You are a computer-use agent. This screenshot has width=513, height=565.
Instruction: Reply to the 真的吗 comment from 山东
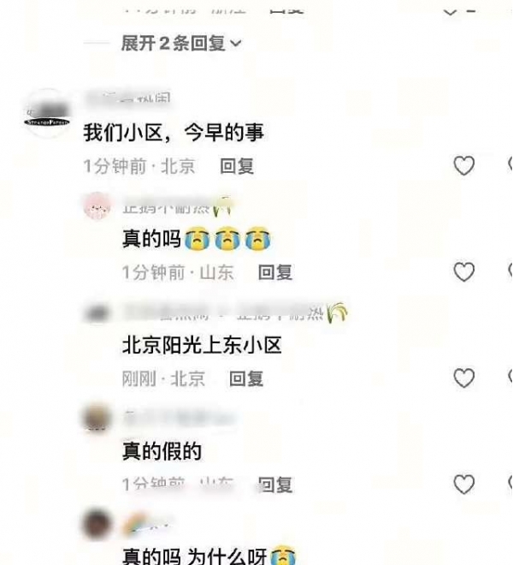pos(275,272)
